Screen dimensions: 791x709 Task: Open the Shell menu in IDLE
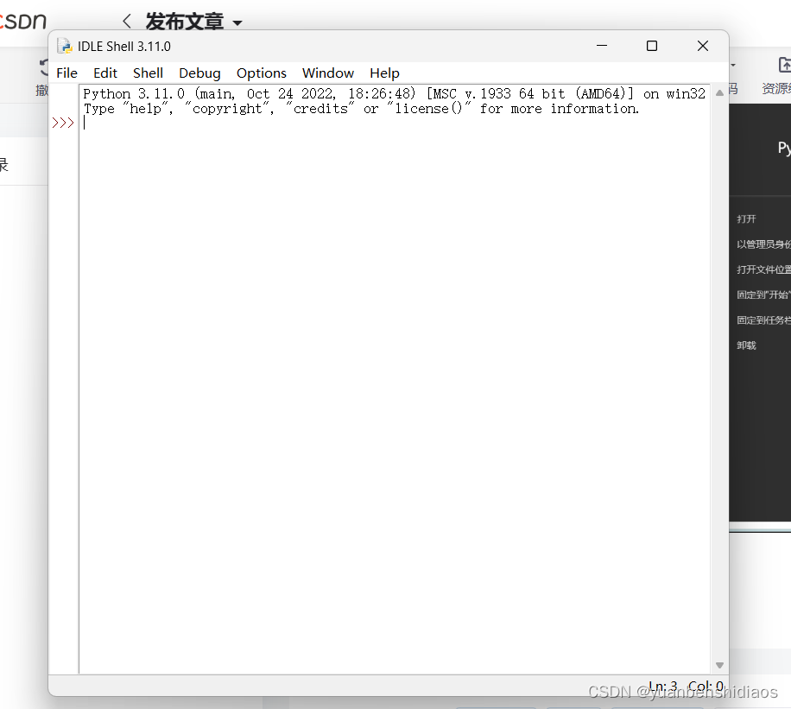pyautogui.click(x=148, y=73)
